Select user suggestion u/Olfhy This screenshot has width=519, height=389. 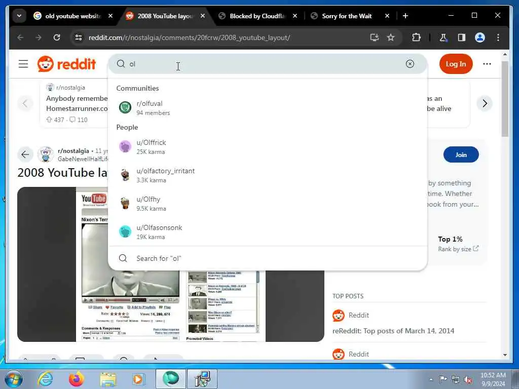pos(268,204)
